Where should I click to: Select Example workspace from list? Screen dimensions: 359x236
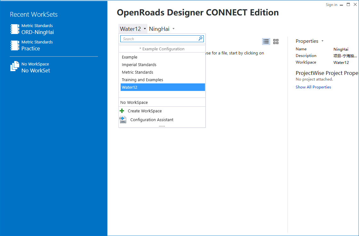pyautogui.click(x=162, y=57)
